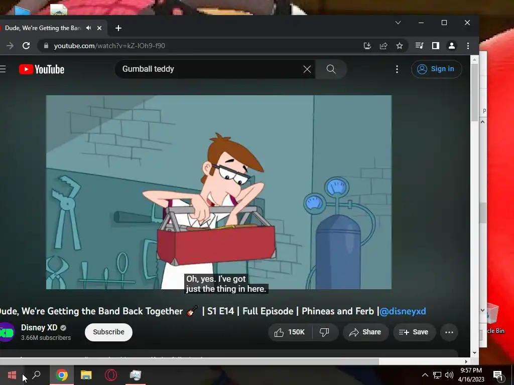The width and height of the screenshot is (514, 385).
Task: Share this page from address bar
Action: pos(383,46)
